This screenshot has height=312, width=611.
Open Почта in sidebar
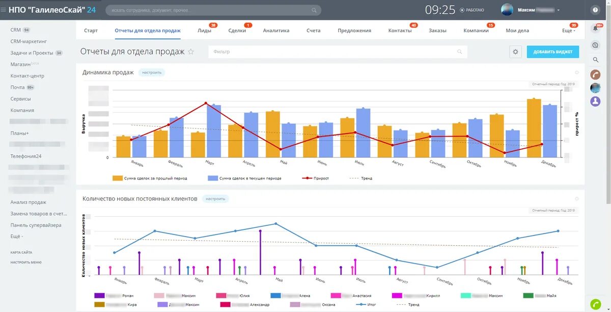18,87
